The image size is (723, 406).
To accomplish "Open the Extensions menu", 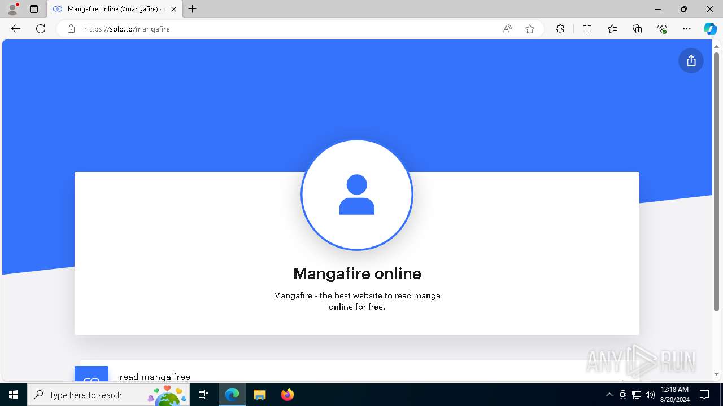I will coord(560,29).
